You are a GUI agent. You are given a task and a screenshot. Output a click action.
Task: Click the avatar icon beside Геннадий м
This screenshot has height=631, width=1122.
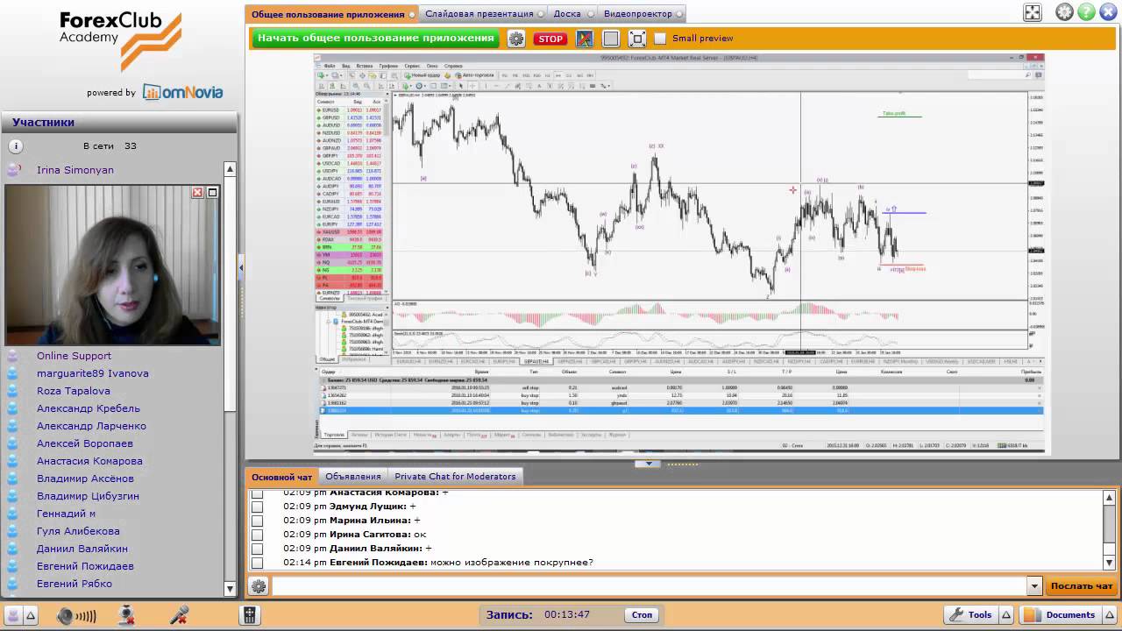tap(13, 514)
